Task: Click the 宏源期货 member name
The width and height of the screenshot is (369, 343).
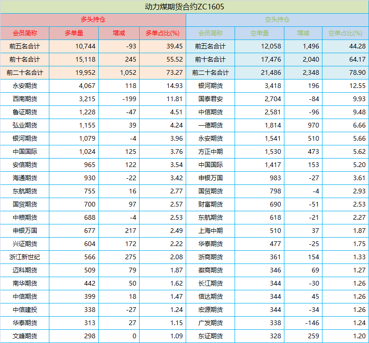Action: coord(211,310)
